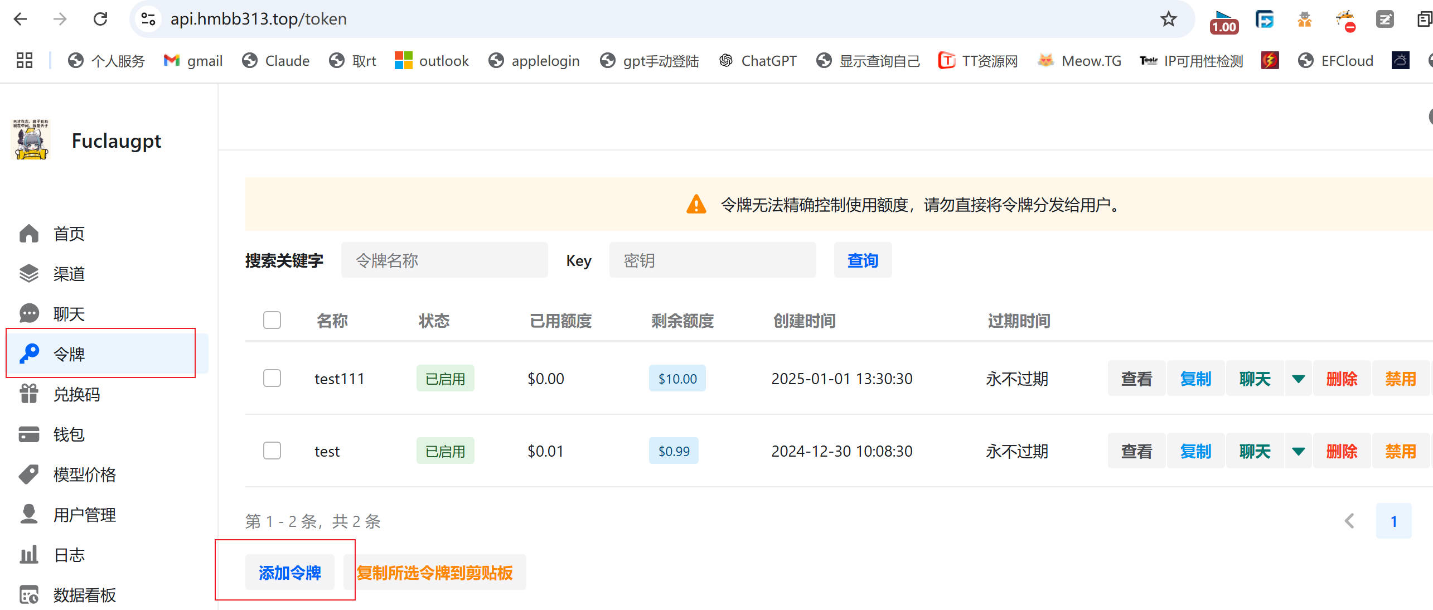Click the Fuclaugpt avatar logo

tap(31, 139)
